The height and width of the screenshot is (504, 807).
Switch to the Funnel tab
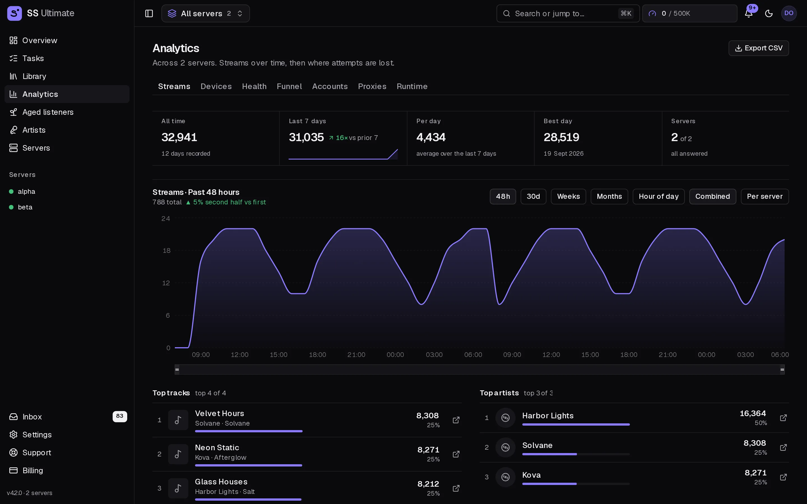coord(289,86)
